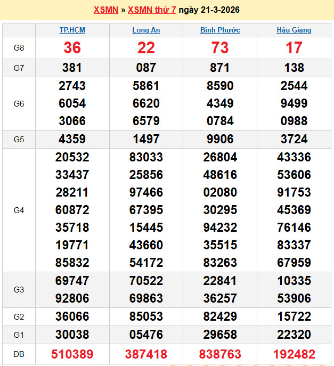Open the Bình Phước province link
334x366 pixels.
(x=220, y=30)
